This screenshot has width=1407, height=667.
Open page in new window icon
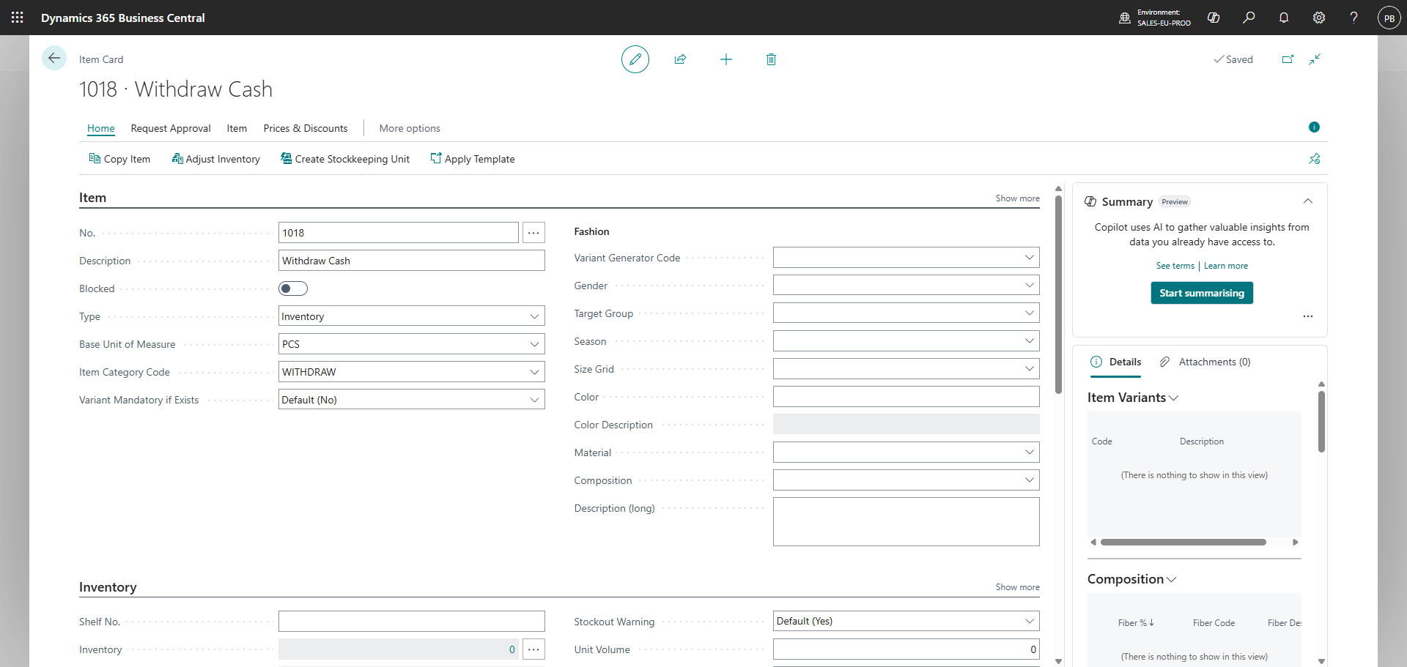[1288, 59]
